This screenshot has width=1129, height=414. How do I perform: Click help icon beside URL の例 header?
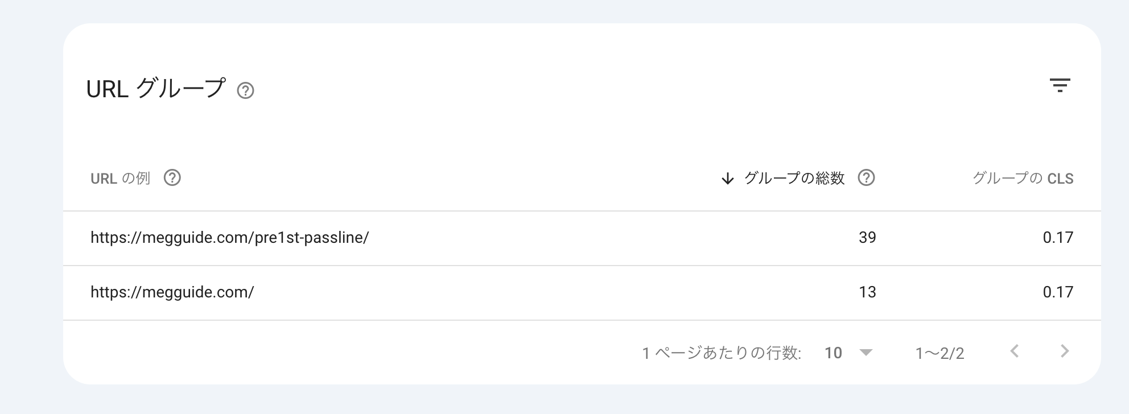[172, 178]
